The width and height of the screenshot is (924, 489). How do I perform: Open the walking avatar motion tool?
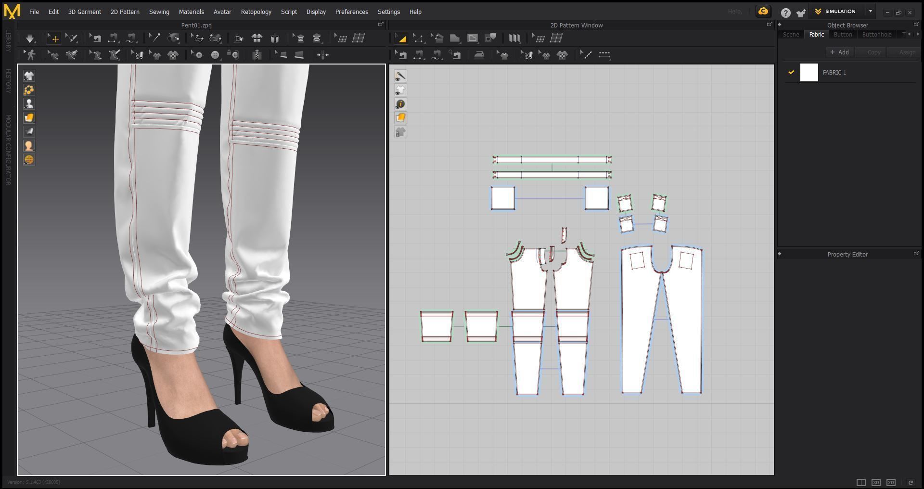[x=31, y=55]
